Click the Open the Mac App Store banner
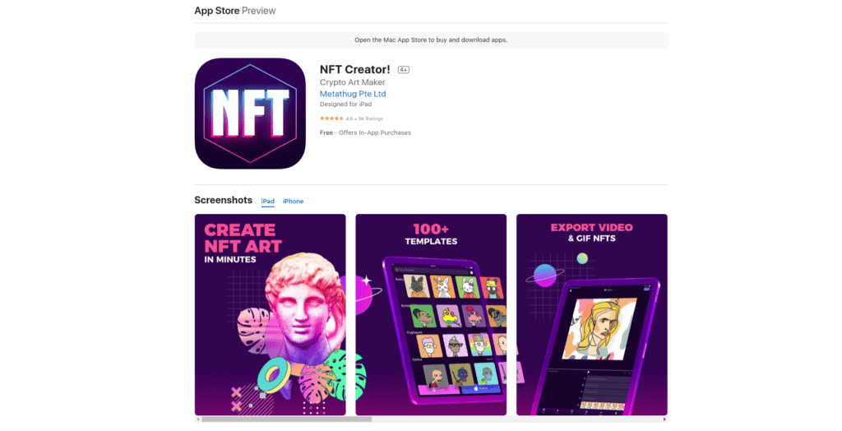842x431 pixels. point(431,39)
